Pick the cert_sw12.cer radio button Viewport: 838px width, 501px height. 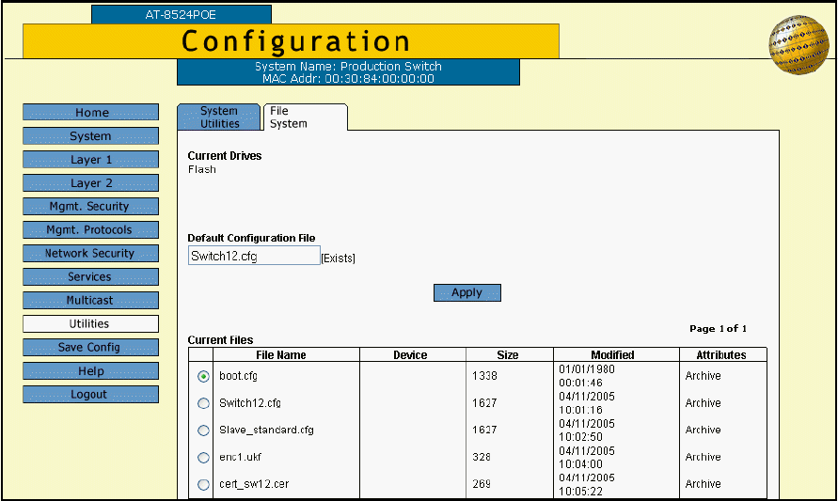(x=203, y=485)
